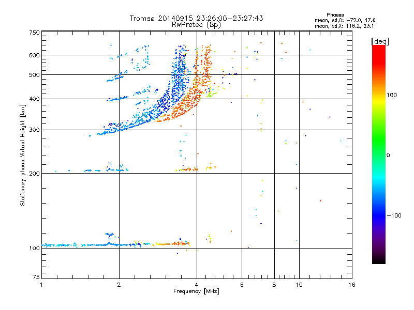Click the plot title 'Tromsø 20140915 23:26:00-23:27:43'
The height and width of the screenshot is (310, 414).
(196, 18)
